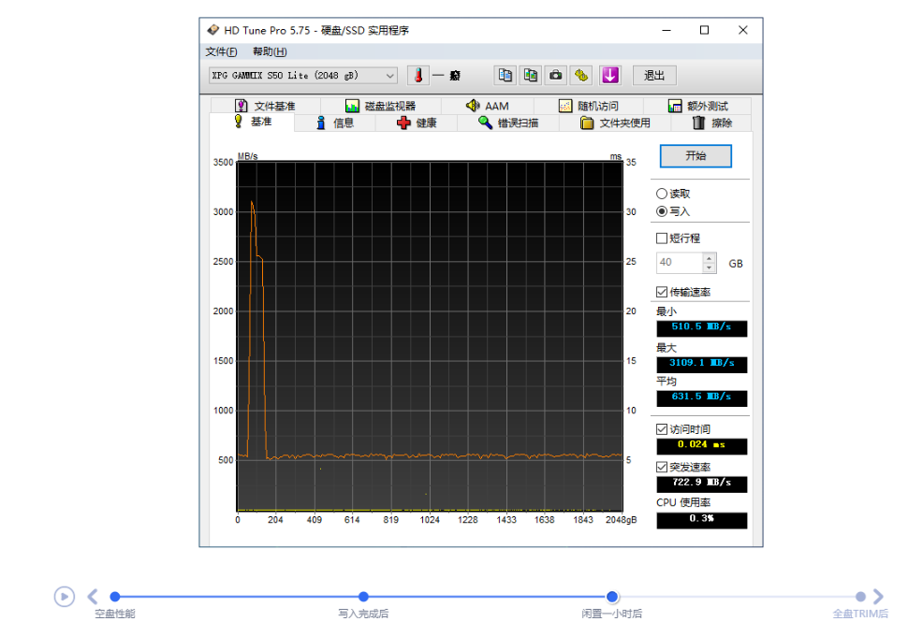908x636 pixels.
Task: Select the 写入 write radio button
Action: click(661, 211)
